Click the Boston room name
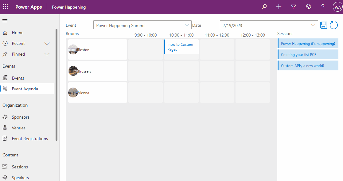Screen dimensions: 343x181 coord(84,50)
